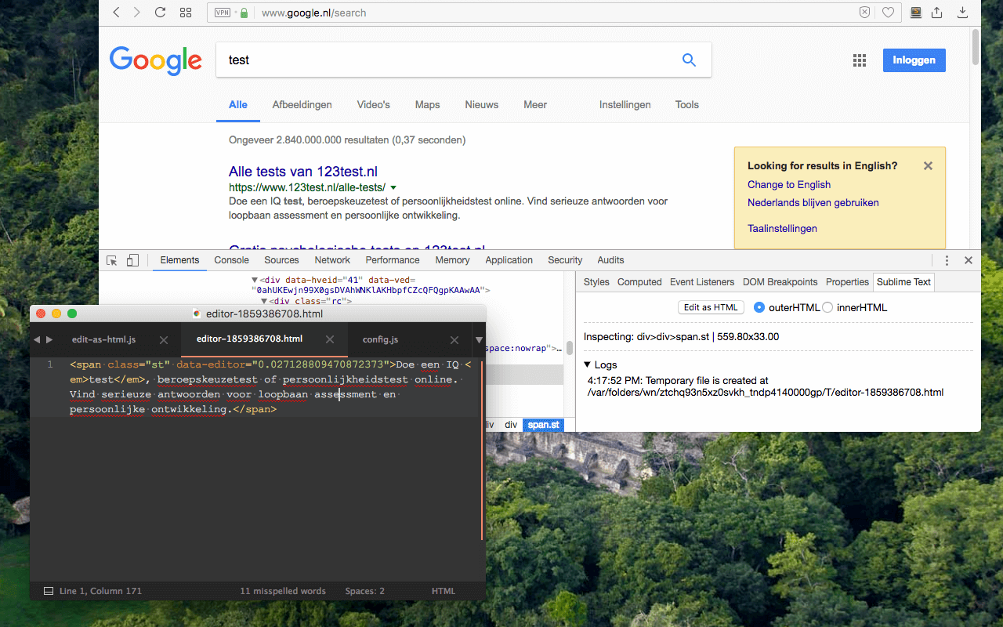
Task: Open Instellingen on the Google results page
Action: tap(625, 105)
